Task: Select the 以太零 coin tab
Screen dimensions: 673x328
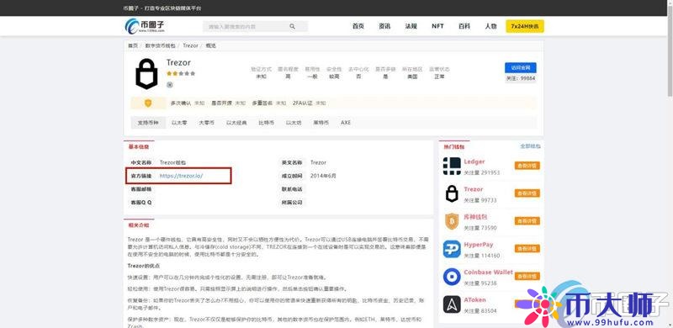Action: point(179,123)
